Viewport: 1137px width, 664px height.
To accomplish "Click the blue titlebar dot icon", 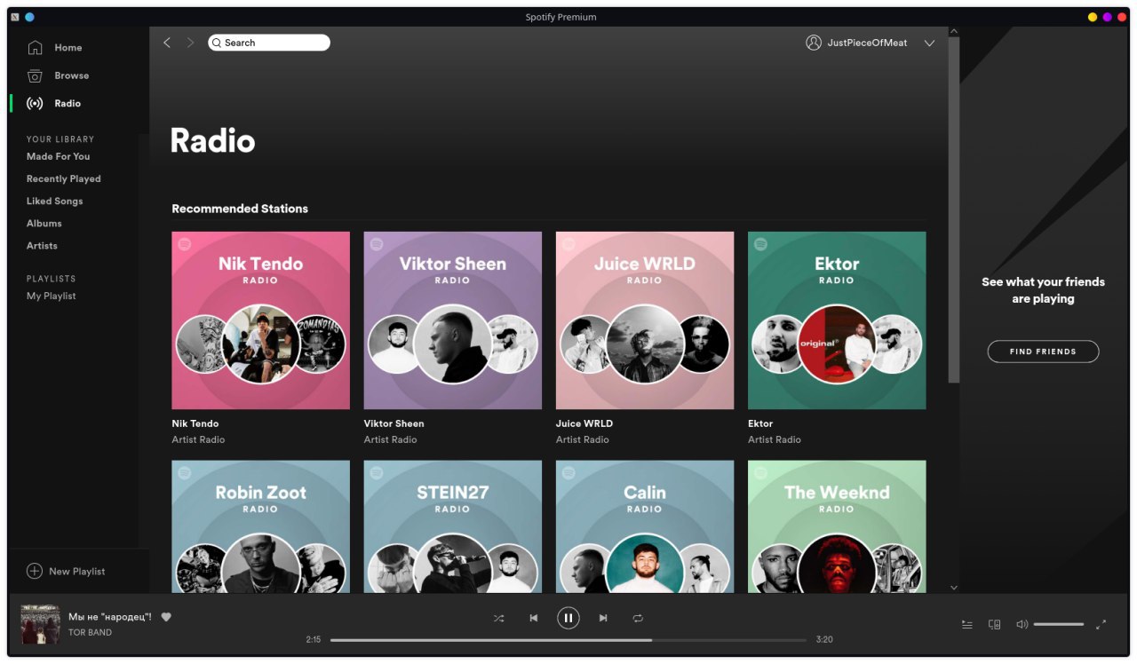I will (x=29, y=17).
